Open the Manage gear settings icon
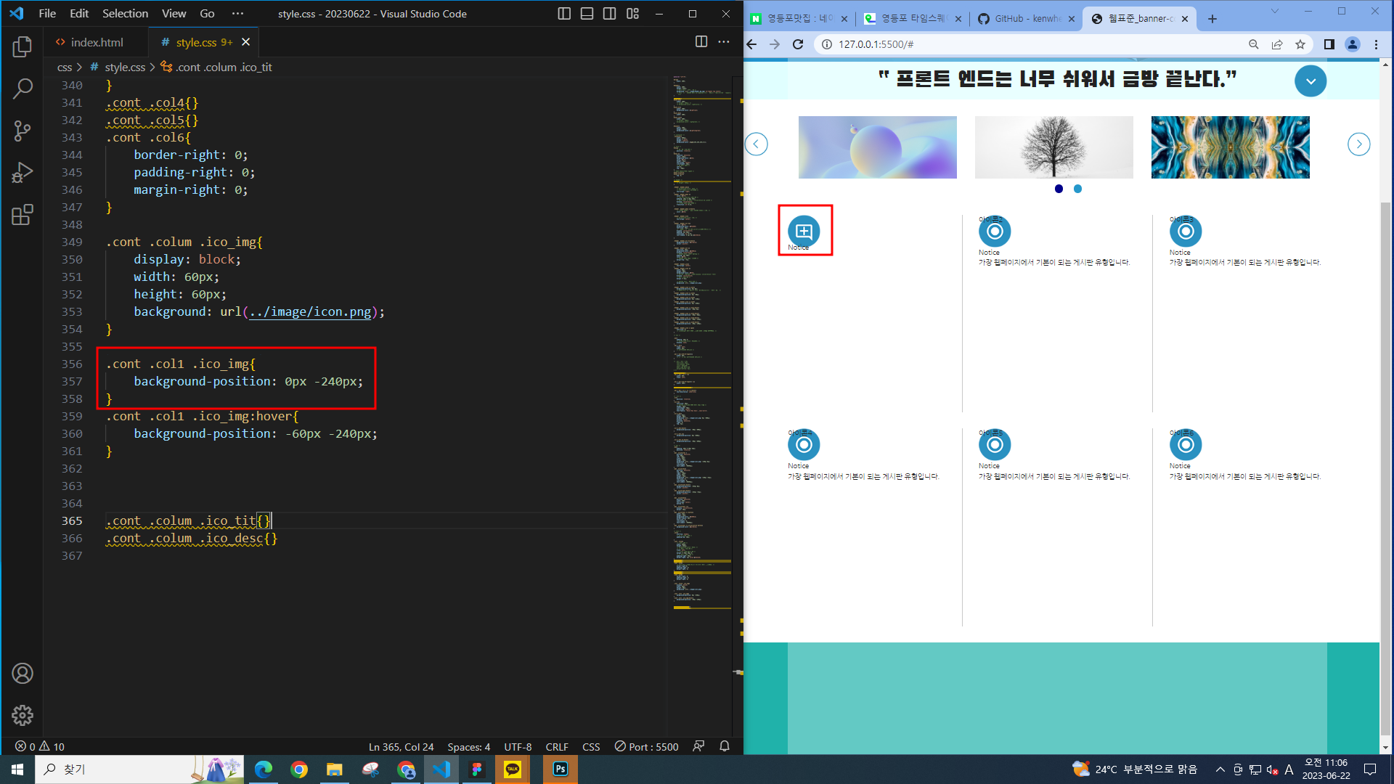 click(22, 716)
